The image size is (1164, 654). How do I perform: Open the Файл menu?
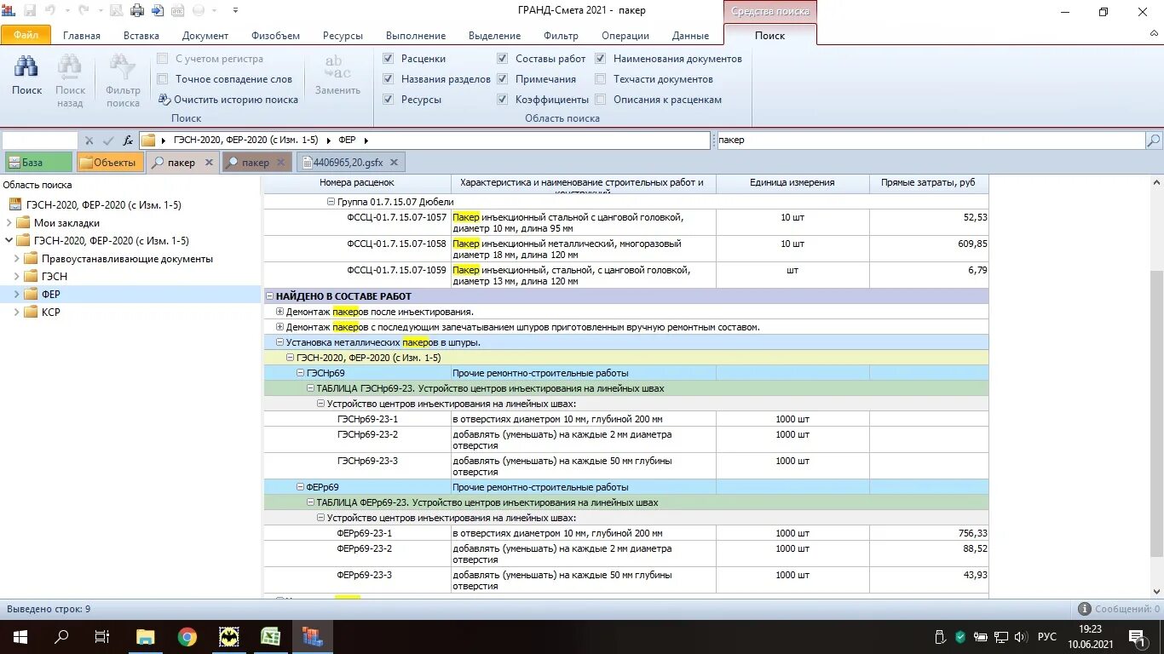coord(26,35)
